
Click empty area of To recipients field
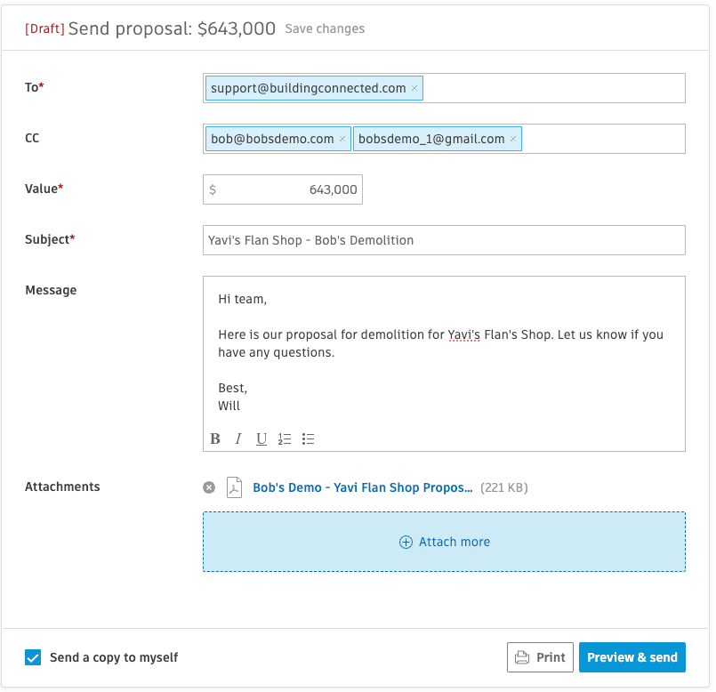click(553, 88)
